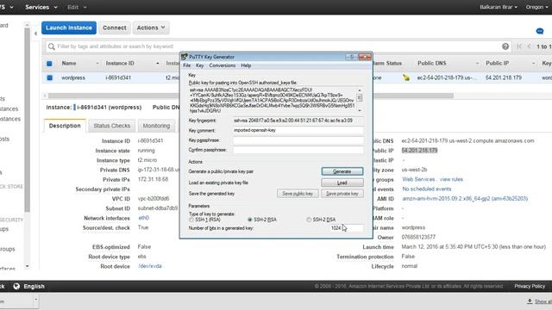The image size is (552, 310).
Task: Go to first page of instance list
Action: [x=519, y=46]
